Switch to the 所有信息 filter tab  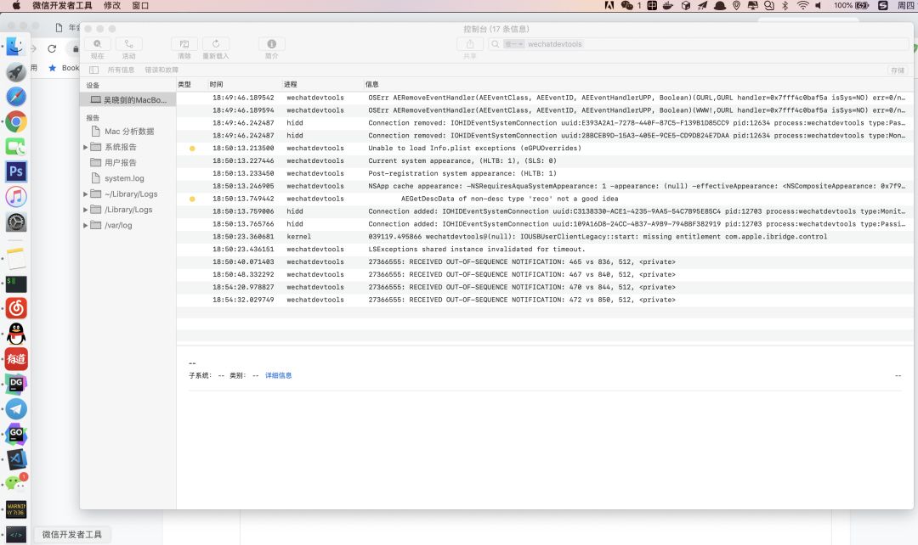click(121, 70)
